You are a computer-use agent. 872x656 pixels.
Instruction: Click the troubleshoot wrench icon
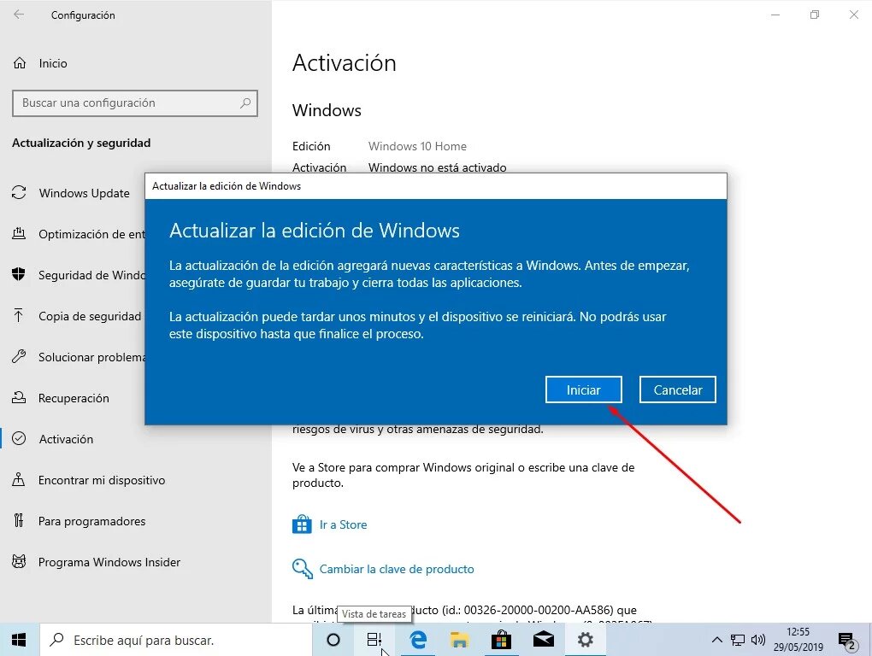coord(19,356)
